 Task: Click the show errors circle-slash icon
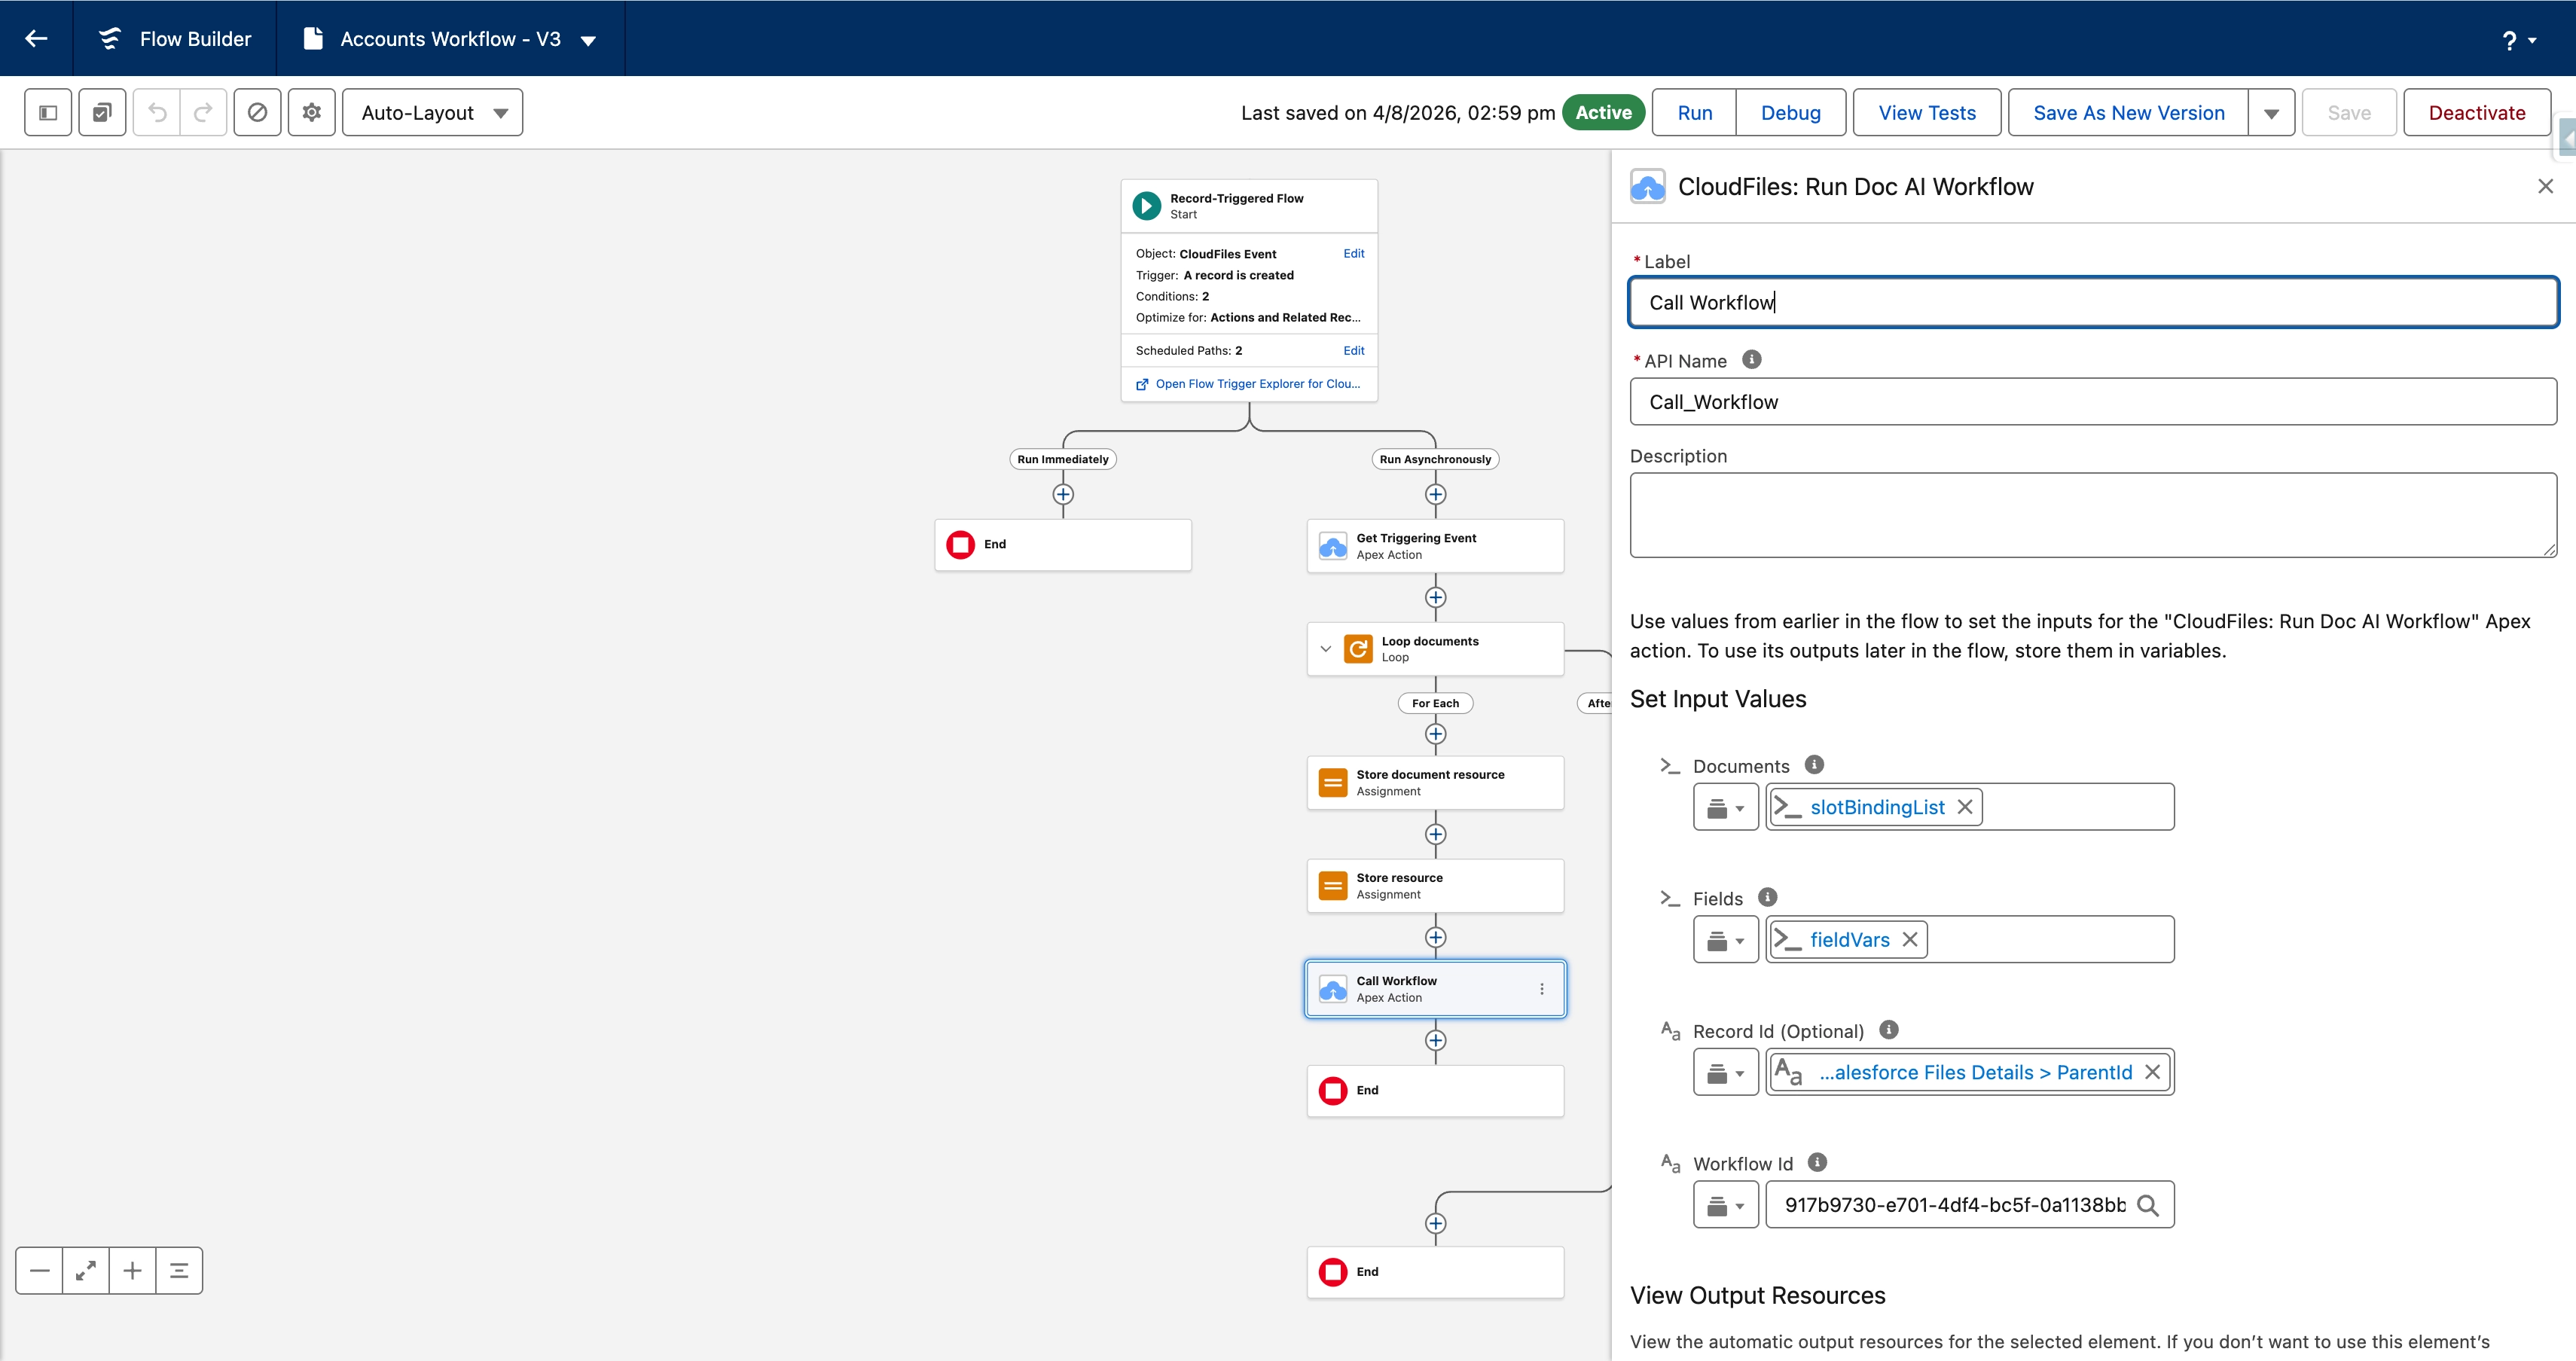257,112
